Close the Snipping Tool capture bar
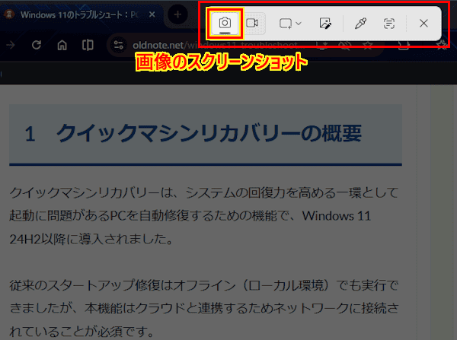This screenshot has width=457, height=340. [423, 24]
